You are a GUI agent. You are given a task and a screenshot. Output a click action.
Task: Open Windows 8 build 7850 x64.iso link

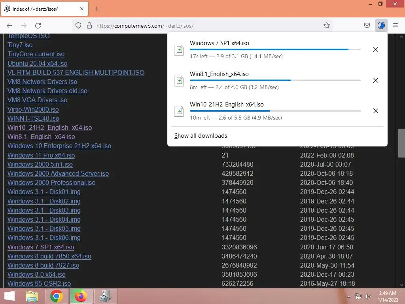(49, 256)
